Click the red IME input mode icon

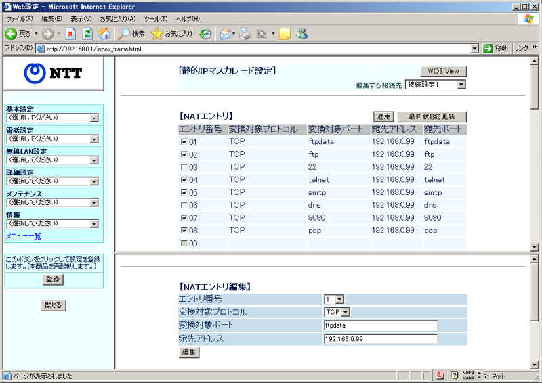[x=440, y=376]
